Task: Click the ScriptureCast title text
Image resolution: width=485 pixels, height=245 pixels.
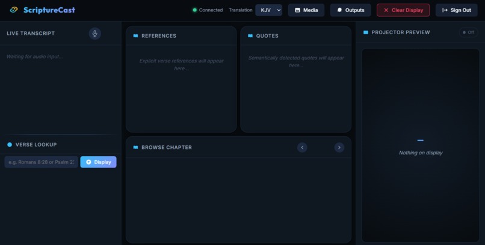Action: [49, 10]
